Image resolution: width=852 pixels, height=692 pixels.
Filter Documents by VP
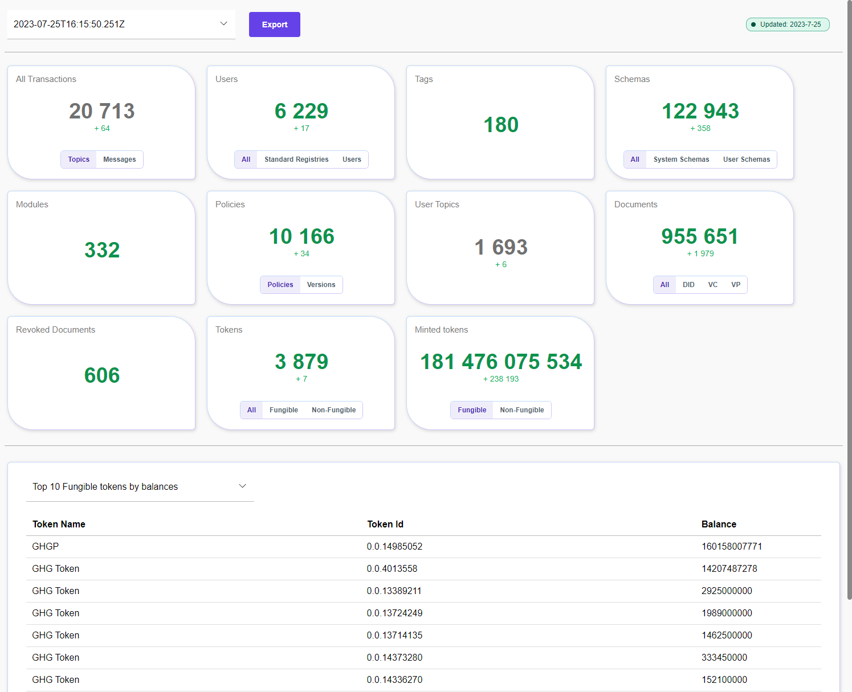736,285
